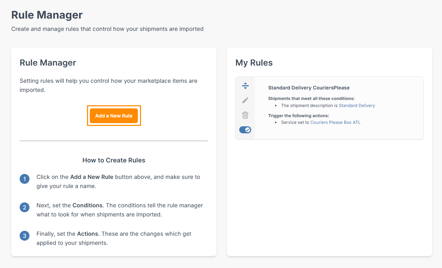Disable the Standard Delivery CouriersPlease rule toggle
The image size is (442, 268).
pyautogui.click(x=245, y=130)
